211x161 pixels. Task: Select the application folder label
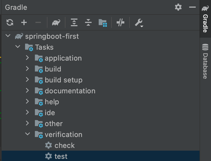pyautogui.click(x=63, y=58)
